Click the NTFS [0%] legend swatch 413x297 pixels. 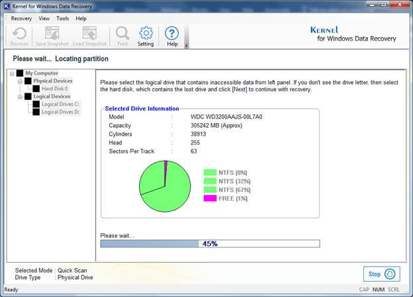[210, 173]
